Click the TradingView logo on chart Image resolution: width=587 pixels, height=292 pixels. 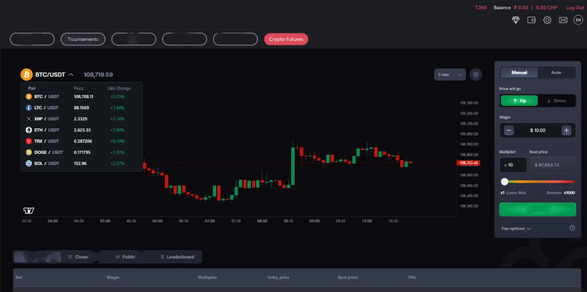(29, 210)
